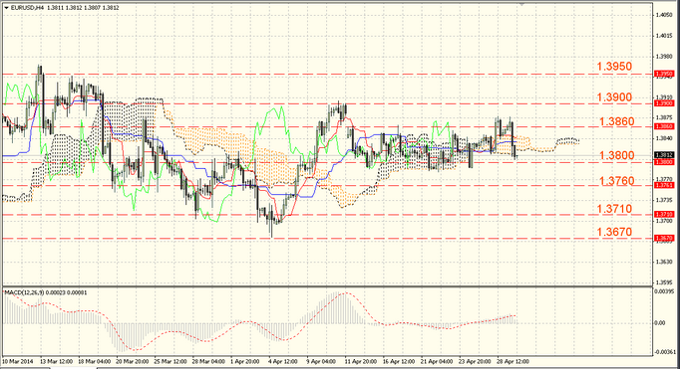680x369 pixels.
Task: Click the 13 Mar 12:00 time label
Action: click(x=57, y=361)
